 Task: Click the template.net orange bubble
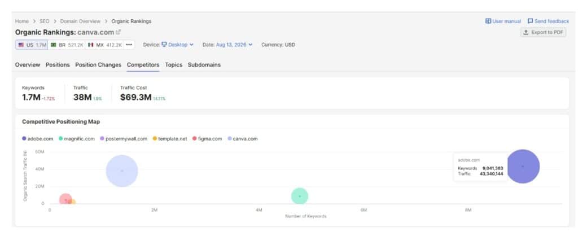pyautogui.click(x=73, y=202)
